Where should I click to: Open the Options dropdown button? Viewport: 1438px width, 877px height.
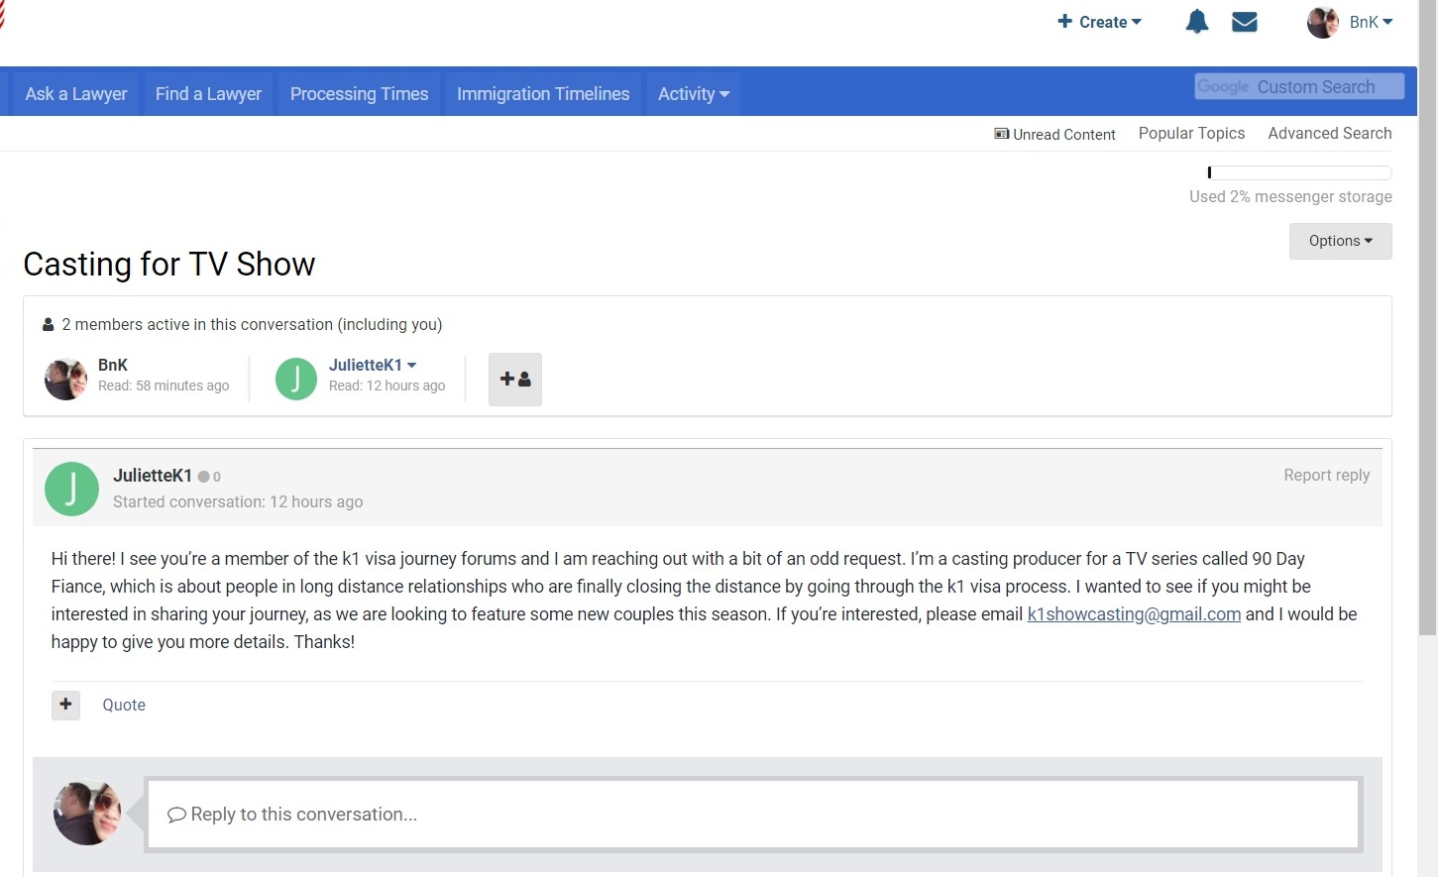(1341, 241)
